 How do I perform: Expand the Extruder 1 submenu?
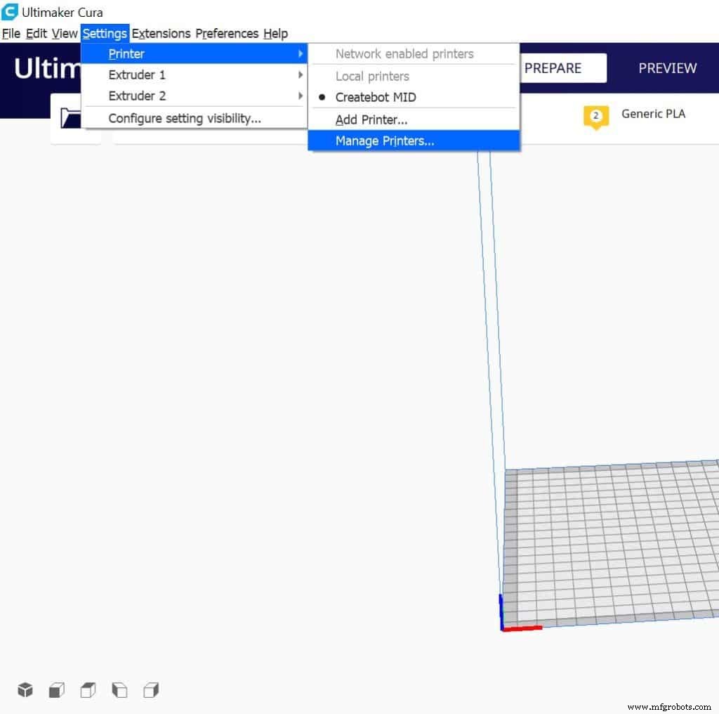137,74
